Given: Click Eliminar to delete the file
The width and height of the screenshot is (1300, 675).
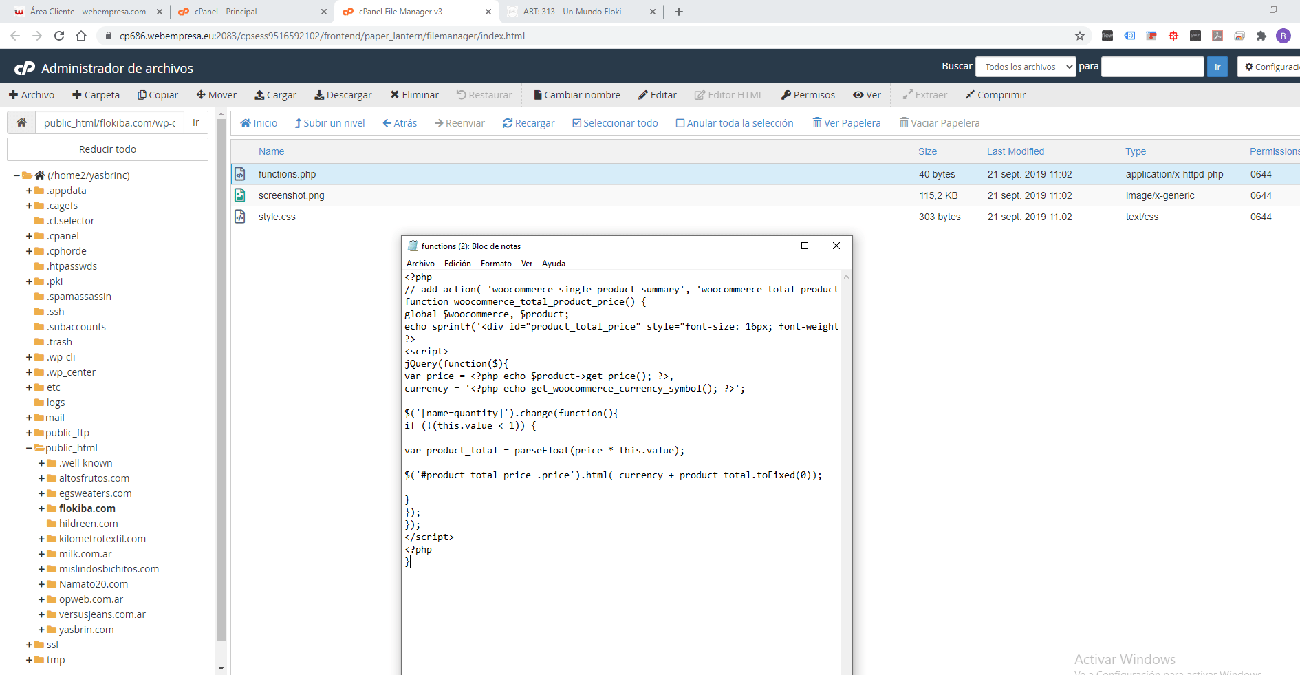Looking at the screenshot, I should tap(415, 95).
